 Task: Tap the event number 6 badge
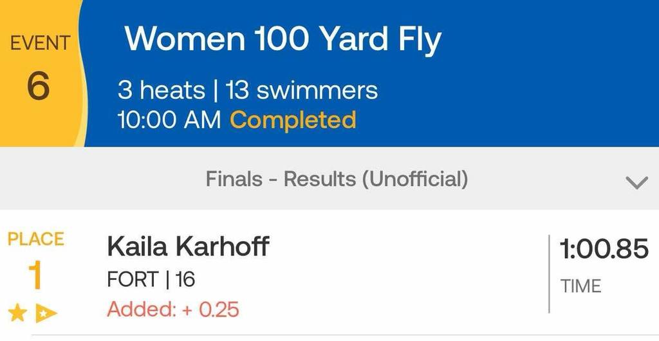point(38,86)
